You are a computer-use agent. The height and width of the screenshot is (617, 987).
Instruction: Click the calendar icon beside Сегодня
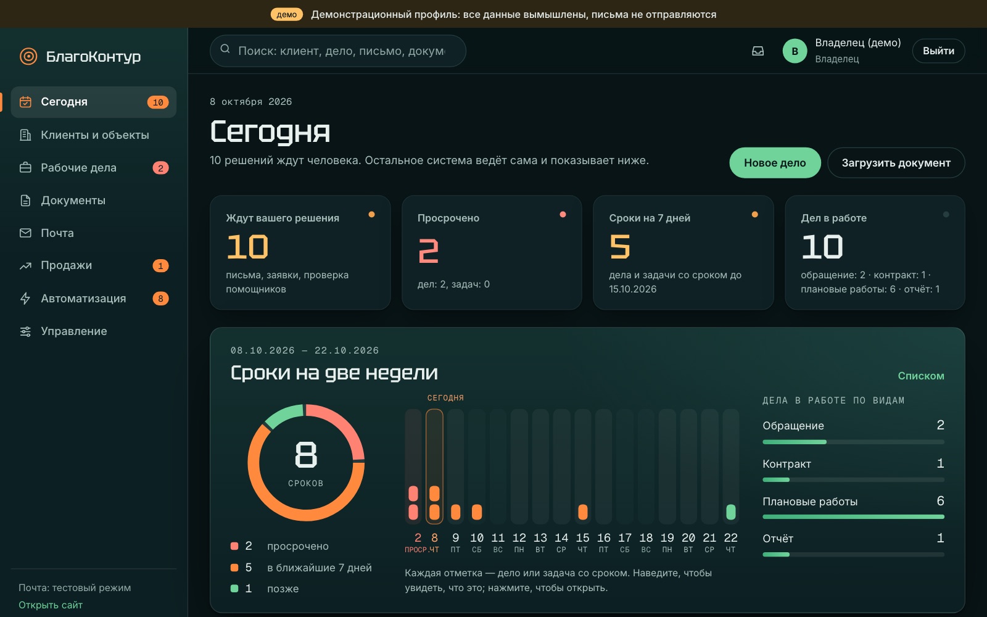click(x=25, y=102)
